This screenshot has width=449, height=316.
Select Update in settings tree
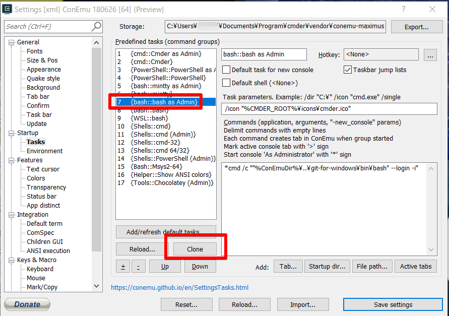[37, 124]
